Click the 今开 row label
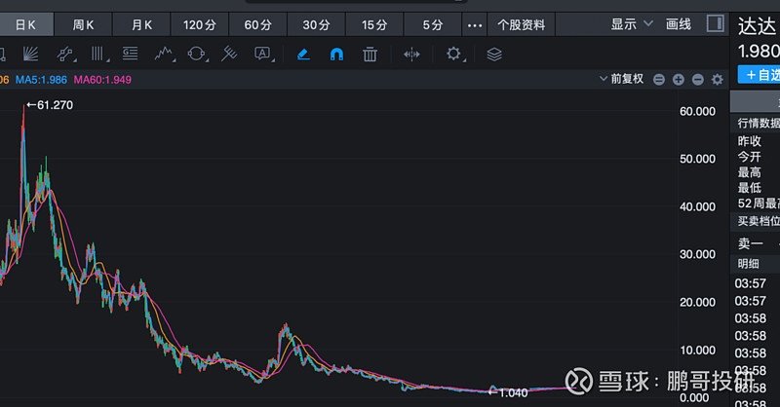 (x=749, y=157)
